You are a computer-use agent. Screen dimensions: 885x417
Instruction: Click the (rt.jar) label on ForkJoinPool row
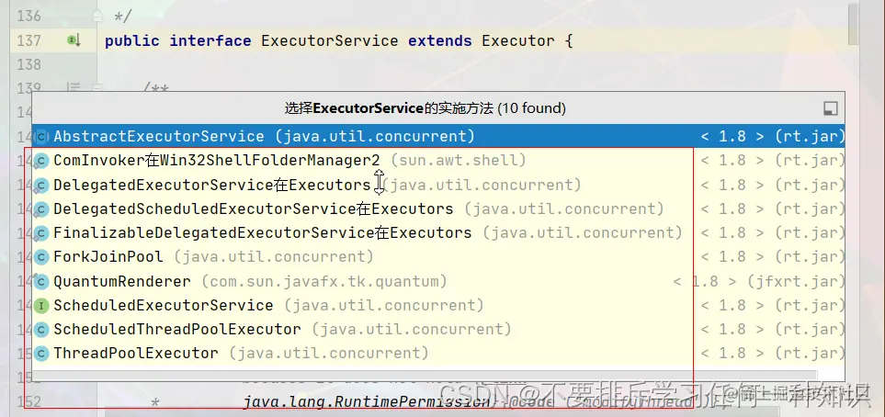point(810,257)
